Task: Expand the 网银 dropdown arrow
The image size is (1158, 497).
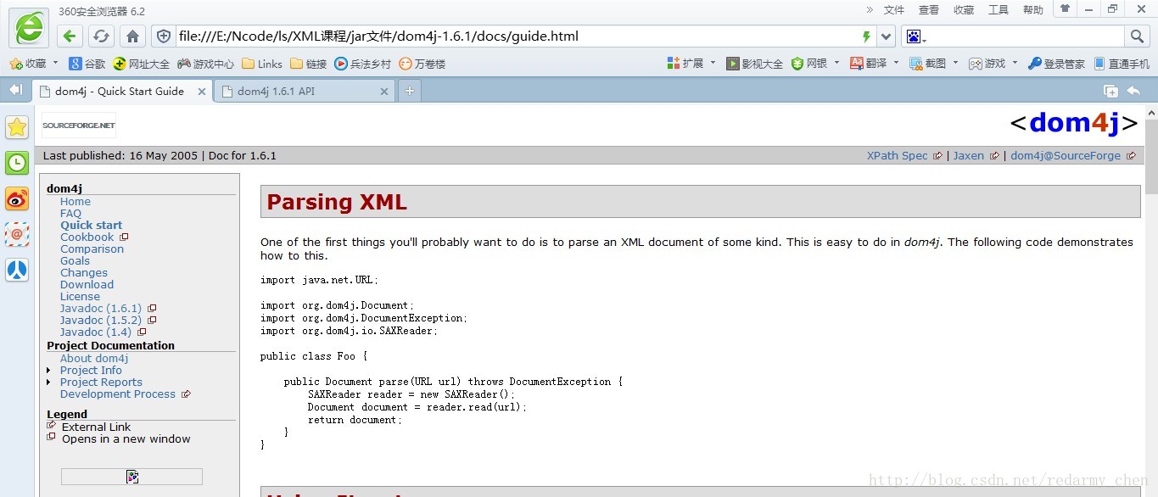Action: click(836, 63)
